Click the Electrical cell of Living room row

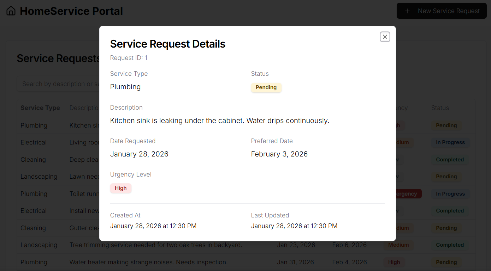coord(34,142)
